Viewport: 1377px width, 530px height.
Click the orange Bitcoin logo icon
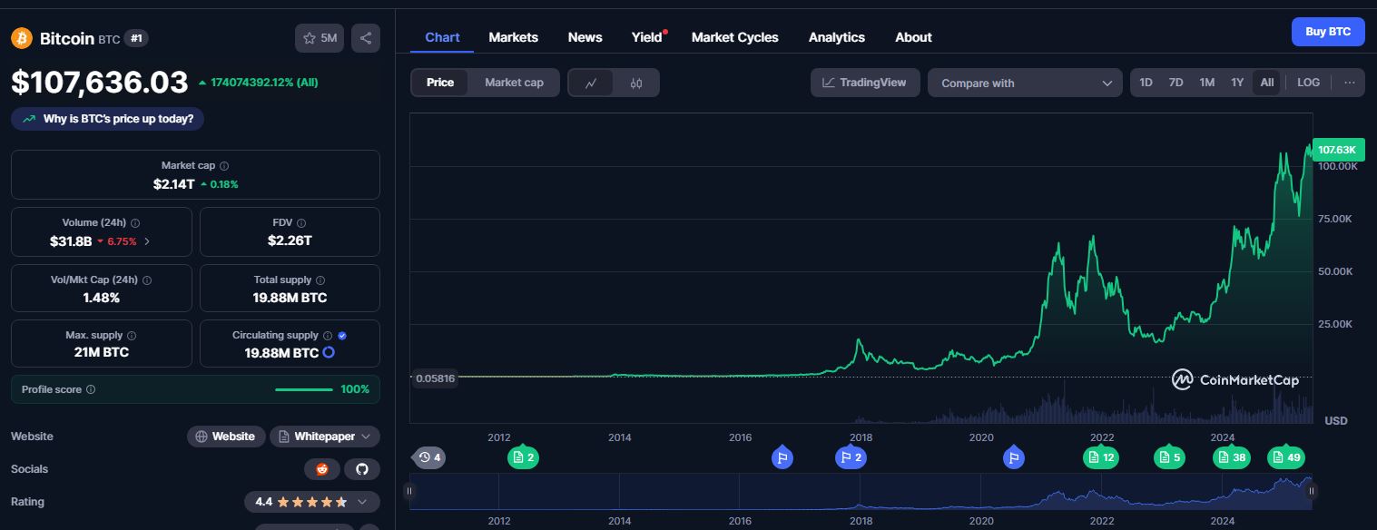point(22,38)
